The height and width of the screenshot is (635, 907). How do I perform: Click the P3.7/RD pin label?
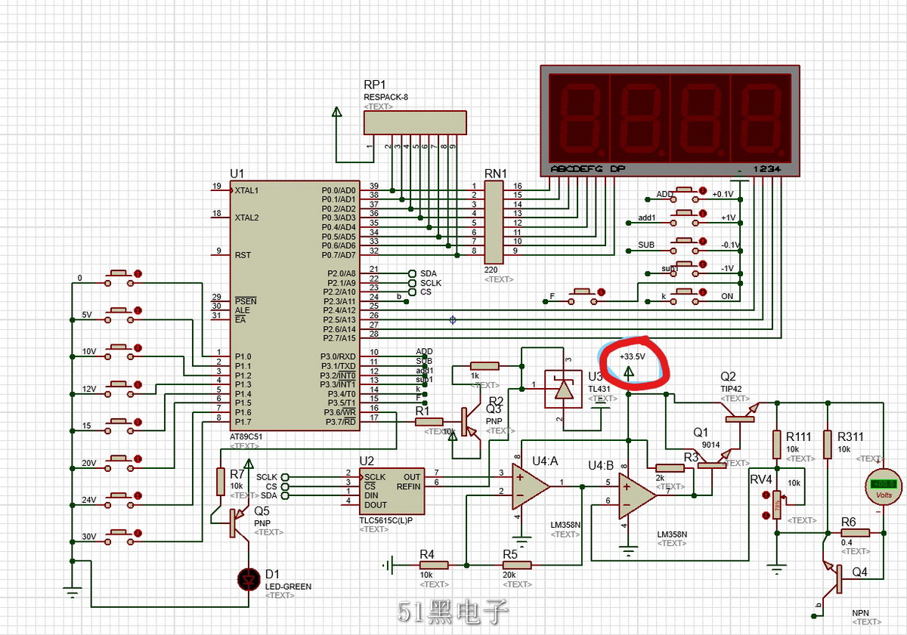[x=340, y=421]
